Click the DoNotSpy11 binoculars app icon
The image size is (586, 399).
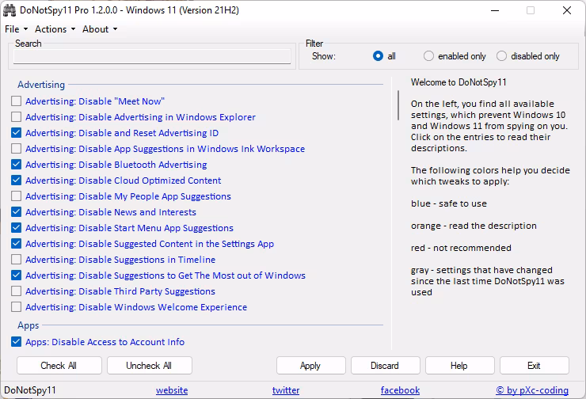click(10, 10)
